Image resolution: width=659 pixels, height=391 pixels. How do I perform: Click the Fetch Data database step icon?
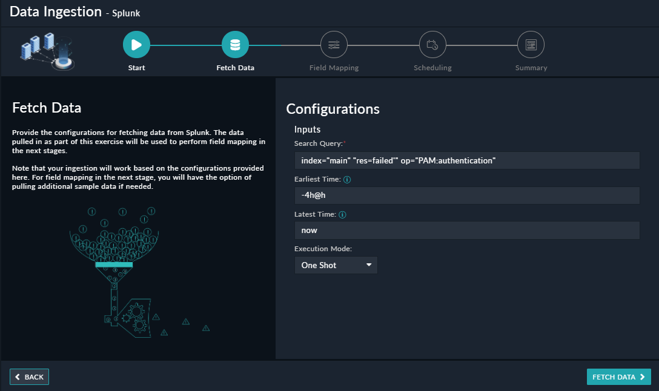[235, 45]
